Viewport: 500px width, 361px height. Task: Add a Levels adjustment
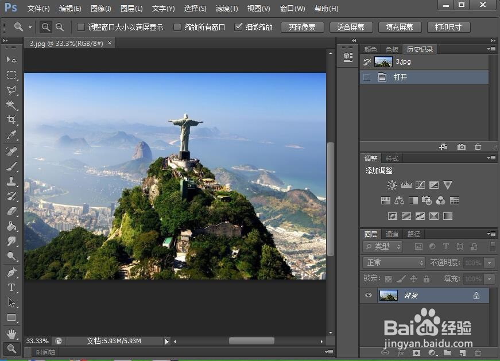coord(406,185)
